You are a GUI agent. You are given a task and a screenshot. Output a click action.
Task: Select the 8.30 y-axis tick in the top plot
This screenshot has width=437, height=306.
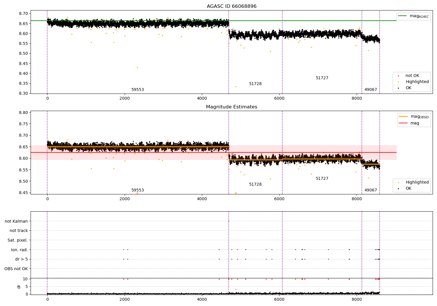(24, 94)
